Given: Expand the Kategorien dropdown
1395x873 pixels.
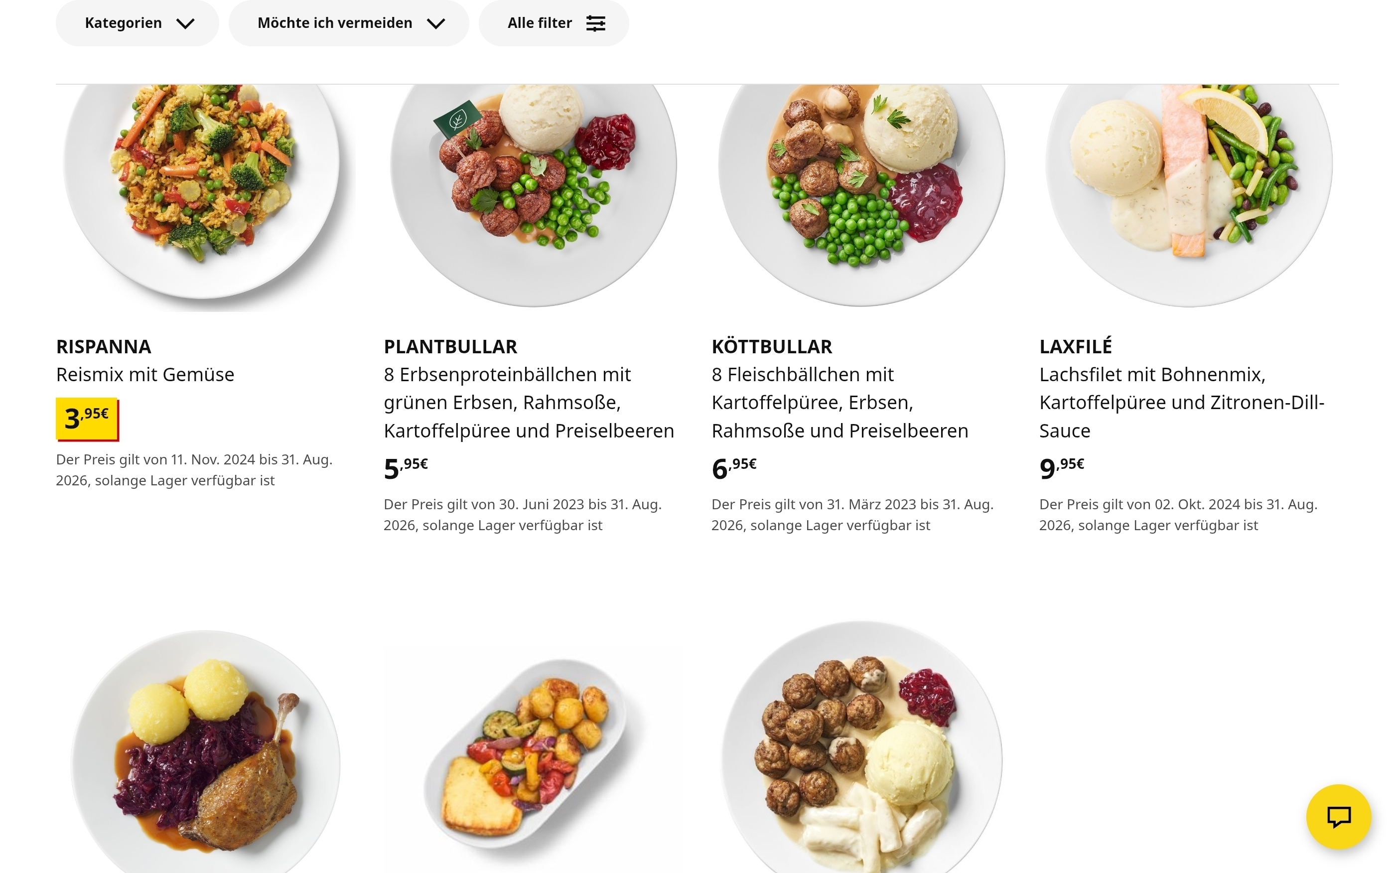Looking at the screenshot, I should [x=137, y=23].
